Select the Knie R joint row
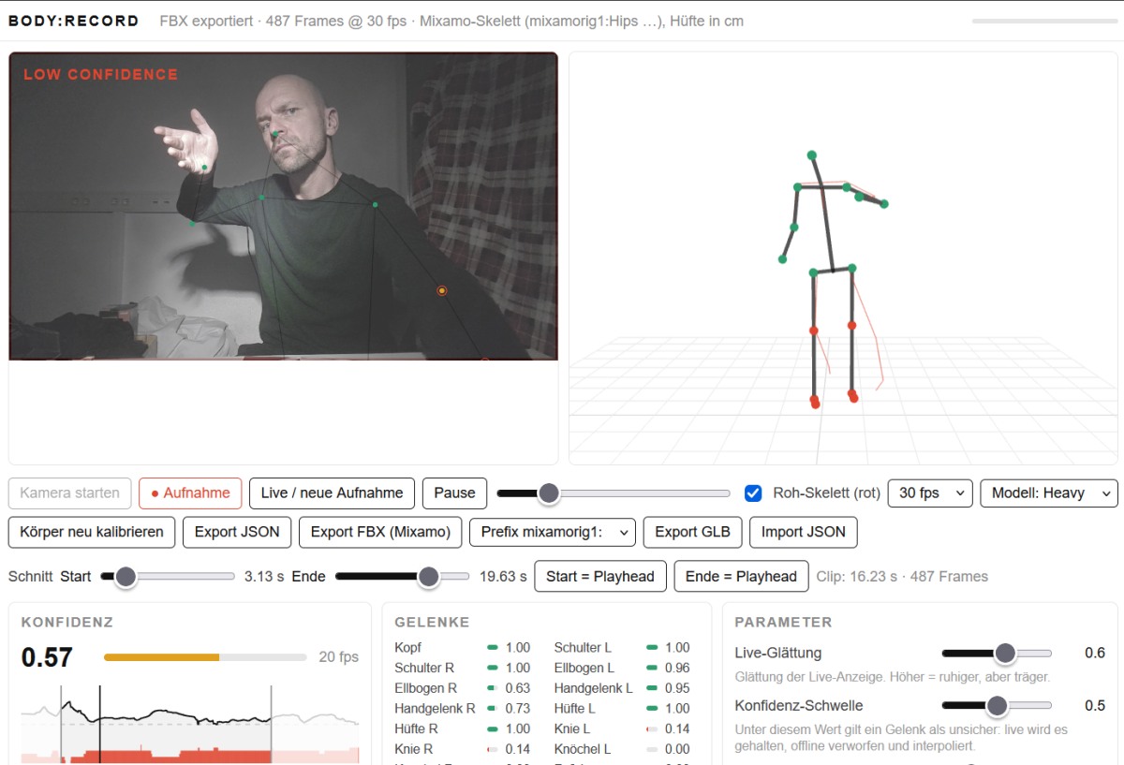The height and width of the screenshot is (765, 1124). 463,749
